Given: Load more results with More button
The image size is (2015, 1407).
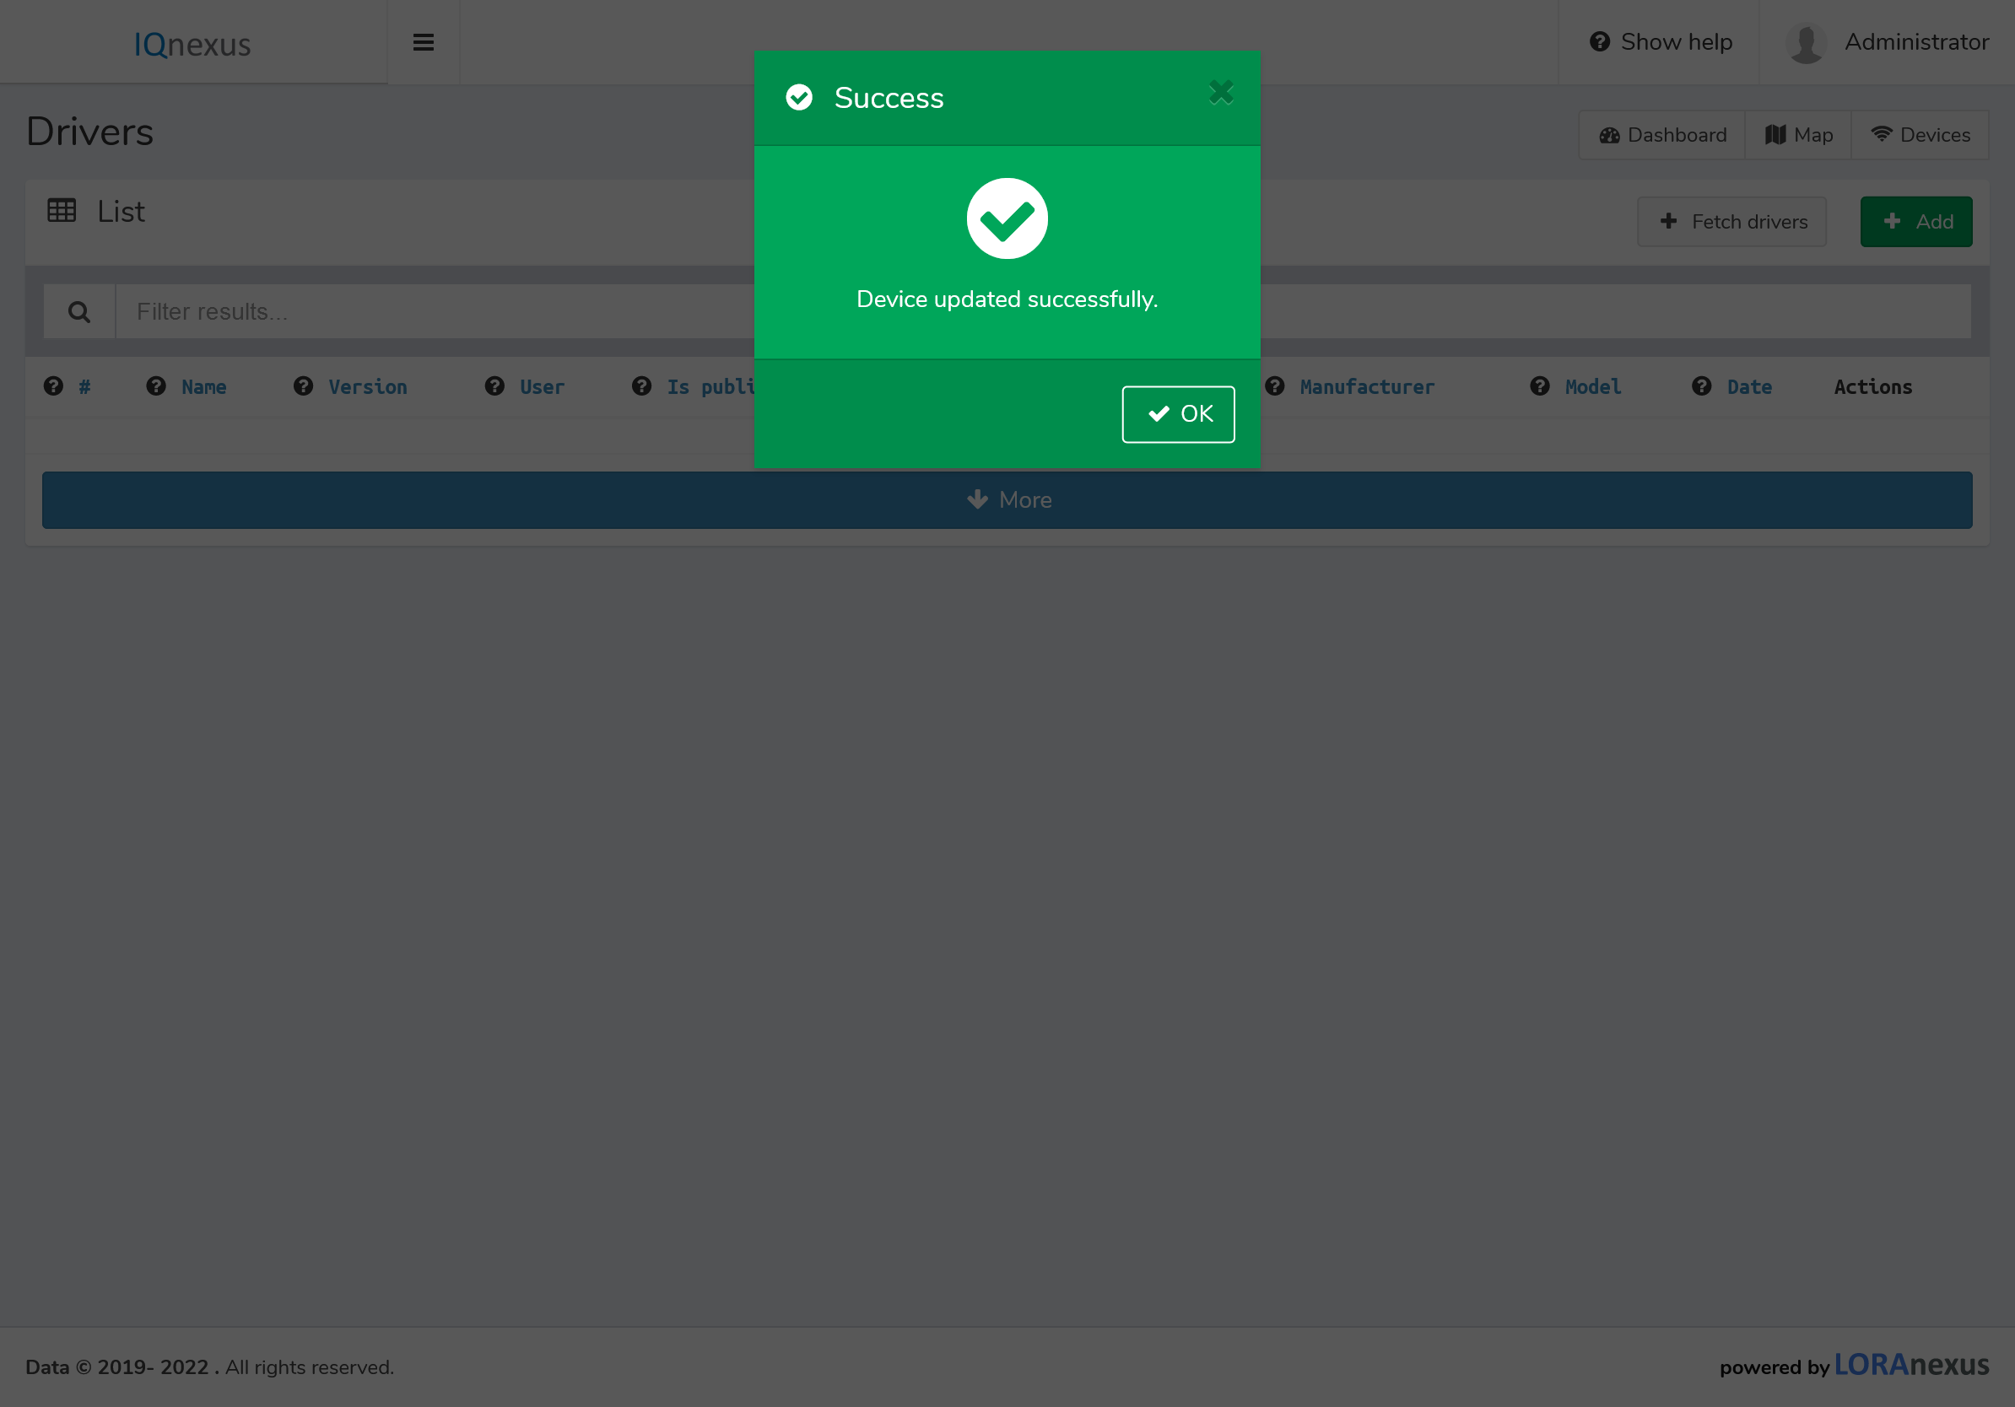Looking at the screenshot, I should (1007, 500).
